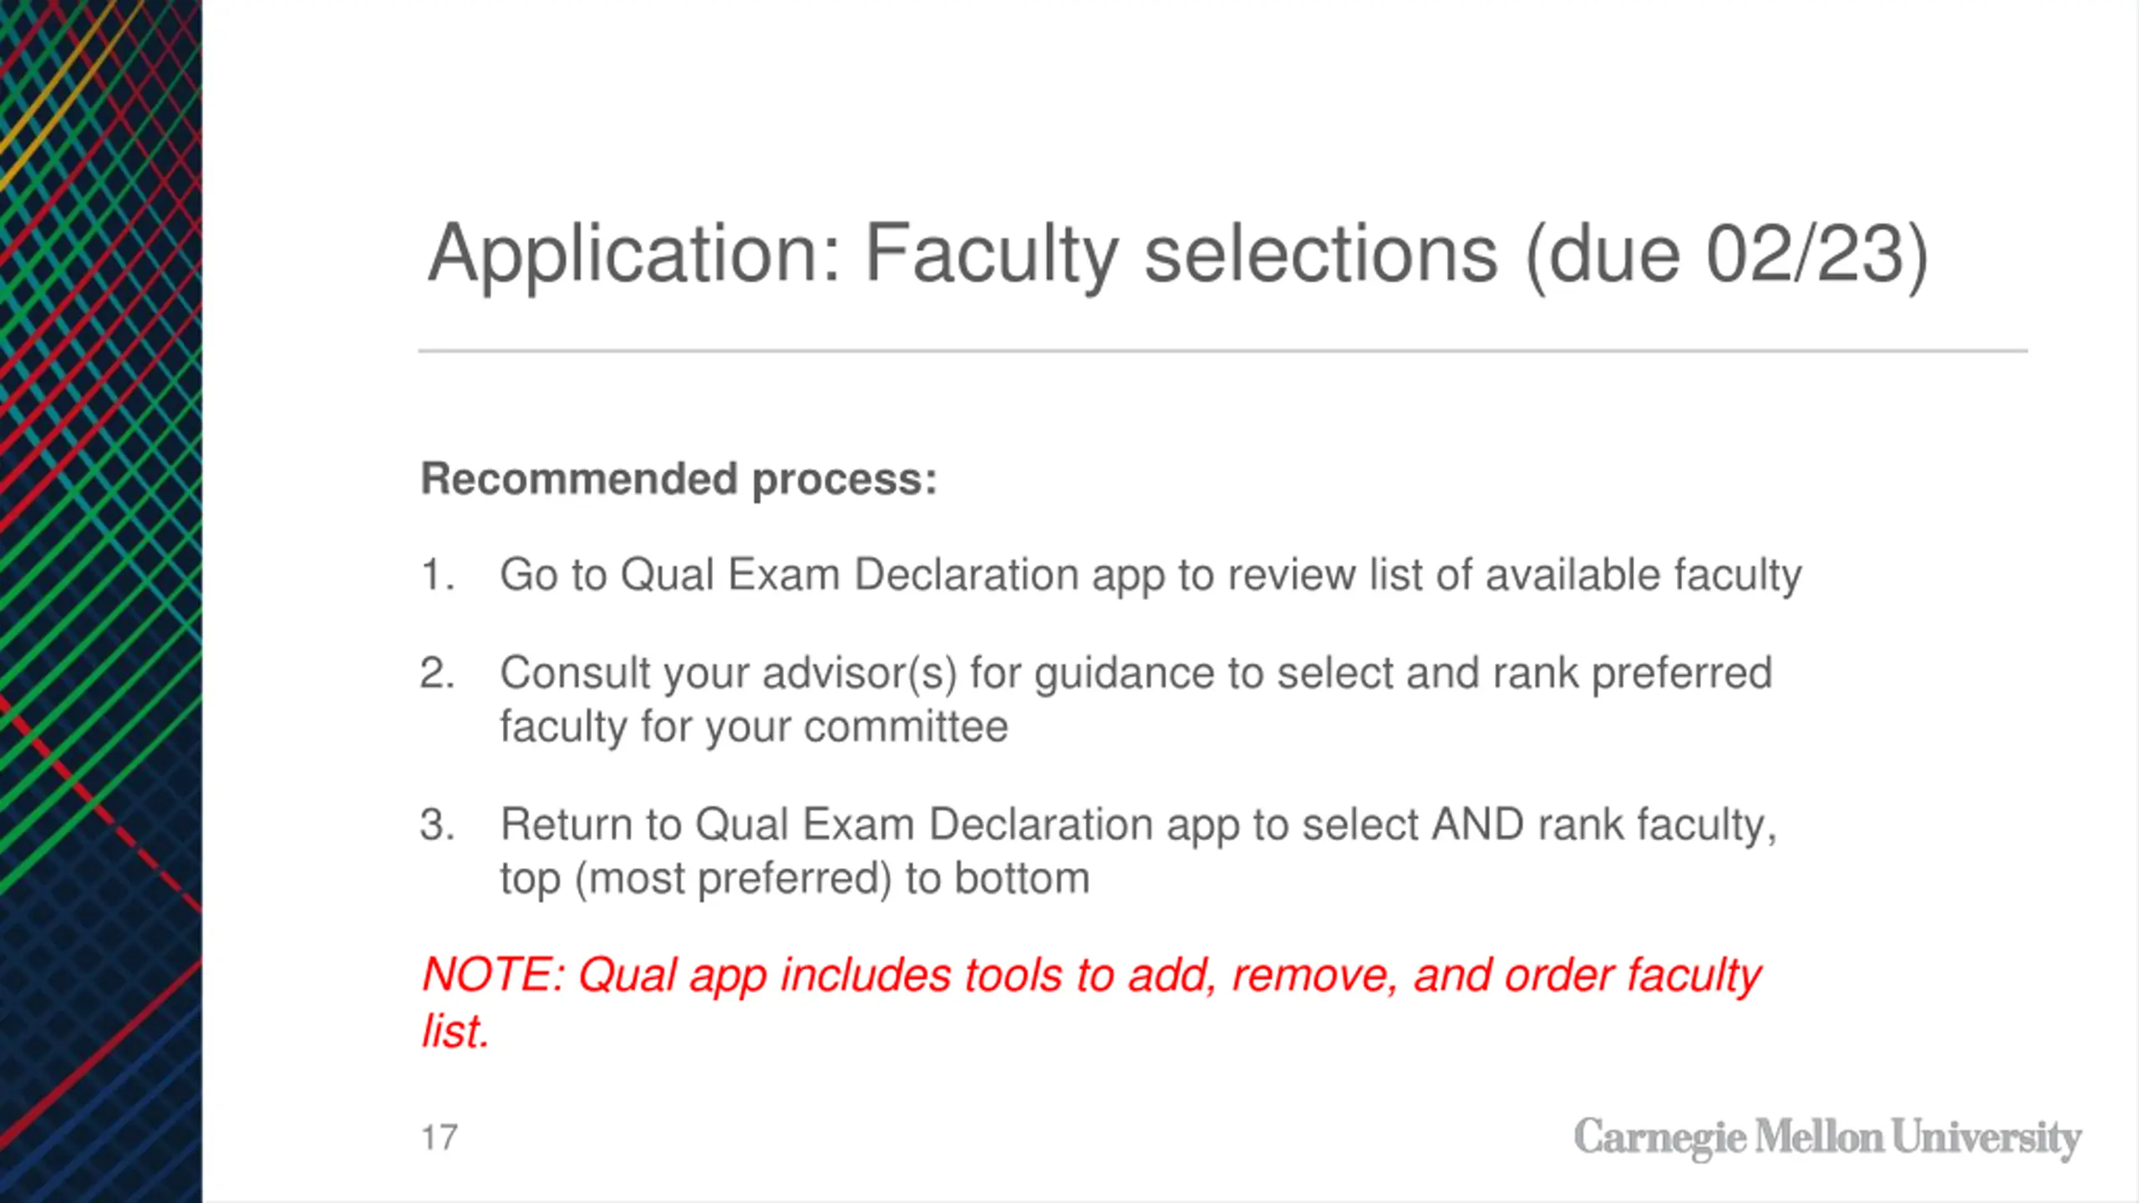Image resolution: width=2139 pixels, height=1203 pixels.
Task: Click the tartan pattern sidebar graphic
Action: [x=101, y=601]
